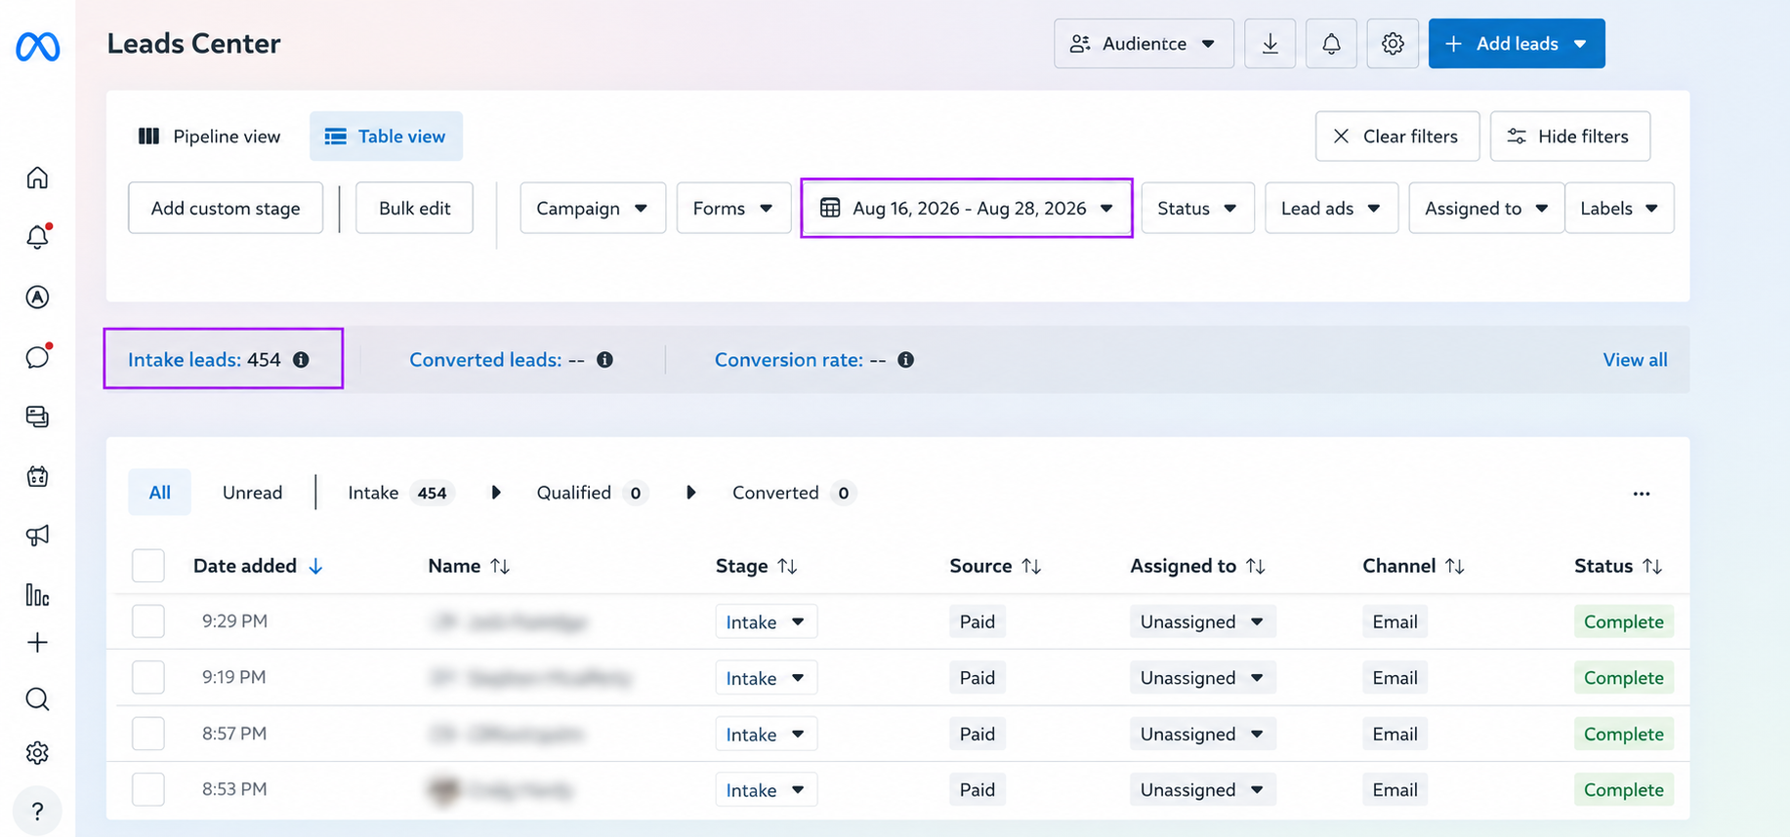Click the download leads icon
This screenshot has width=1790, height=837.
point(1270,44)
